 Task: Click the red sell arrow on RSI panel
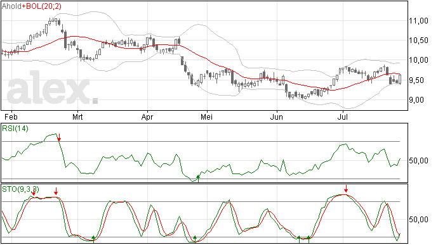(x=59, y=137)
